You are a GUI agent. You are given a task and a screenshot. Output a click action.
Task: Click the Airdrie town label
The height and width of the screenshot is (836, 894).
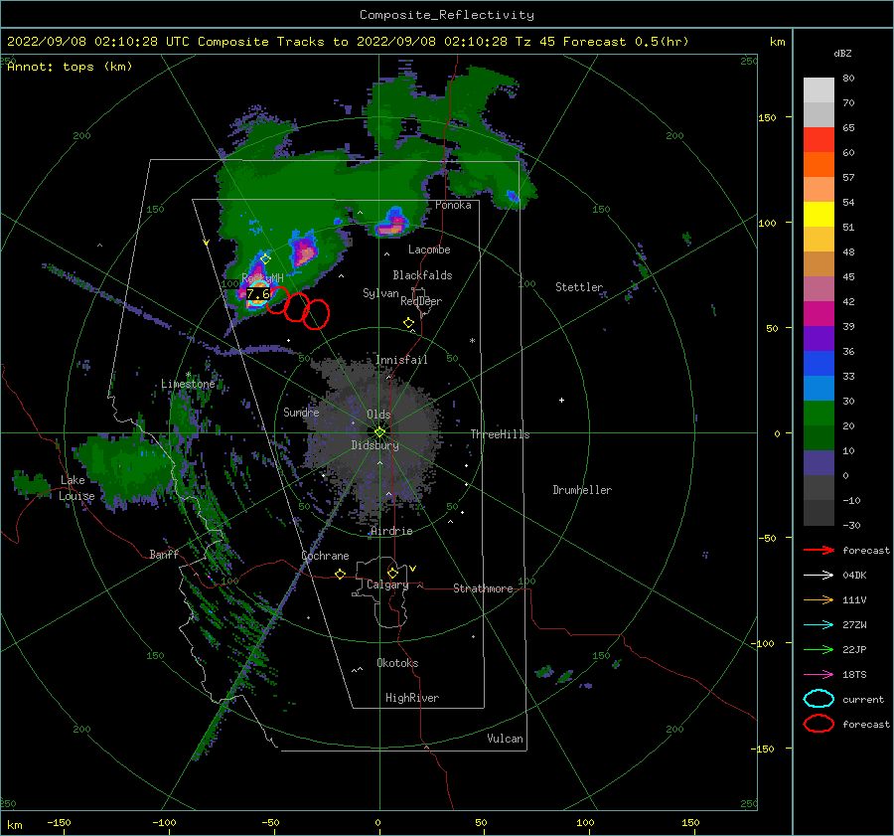(391, 531)
